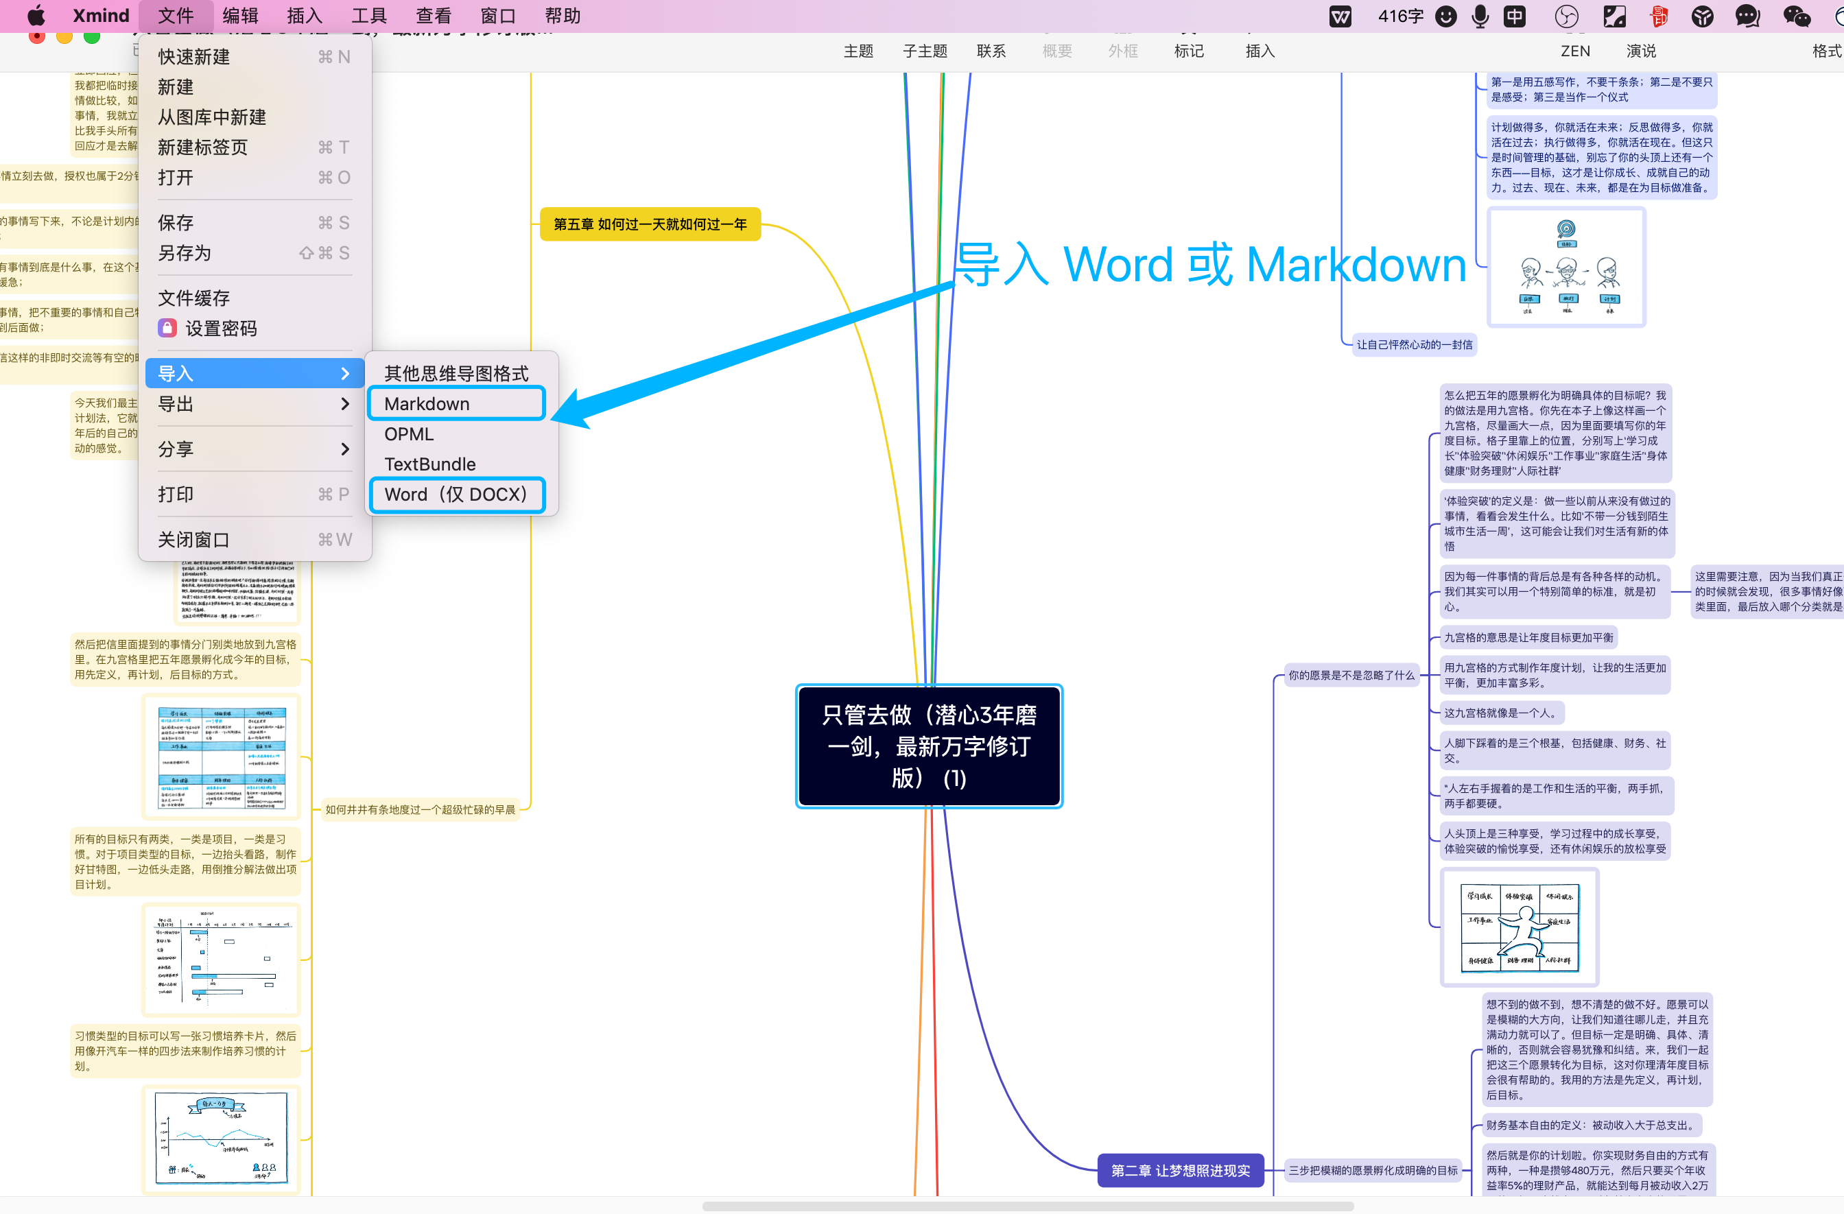Select OPML import format

[409, 434]
